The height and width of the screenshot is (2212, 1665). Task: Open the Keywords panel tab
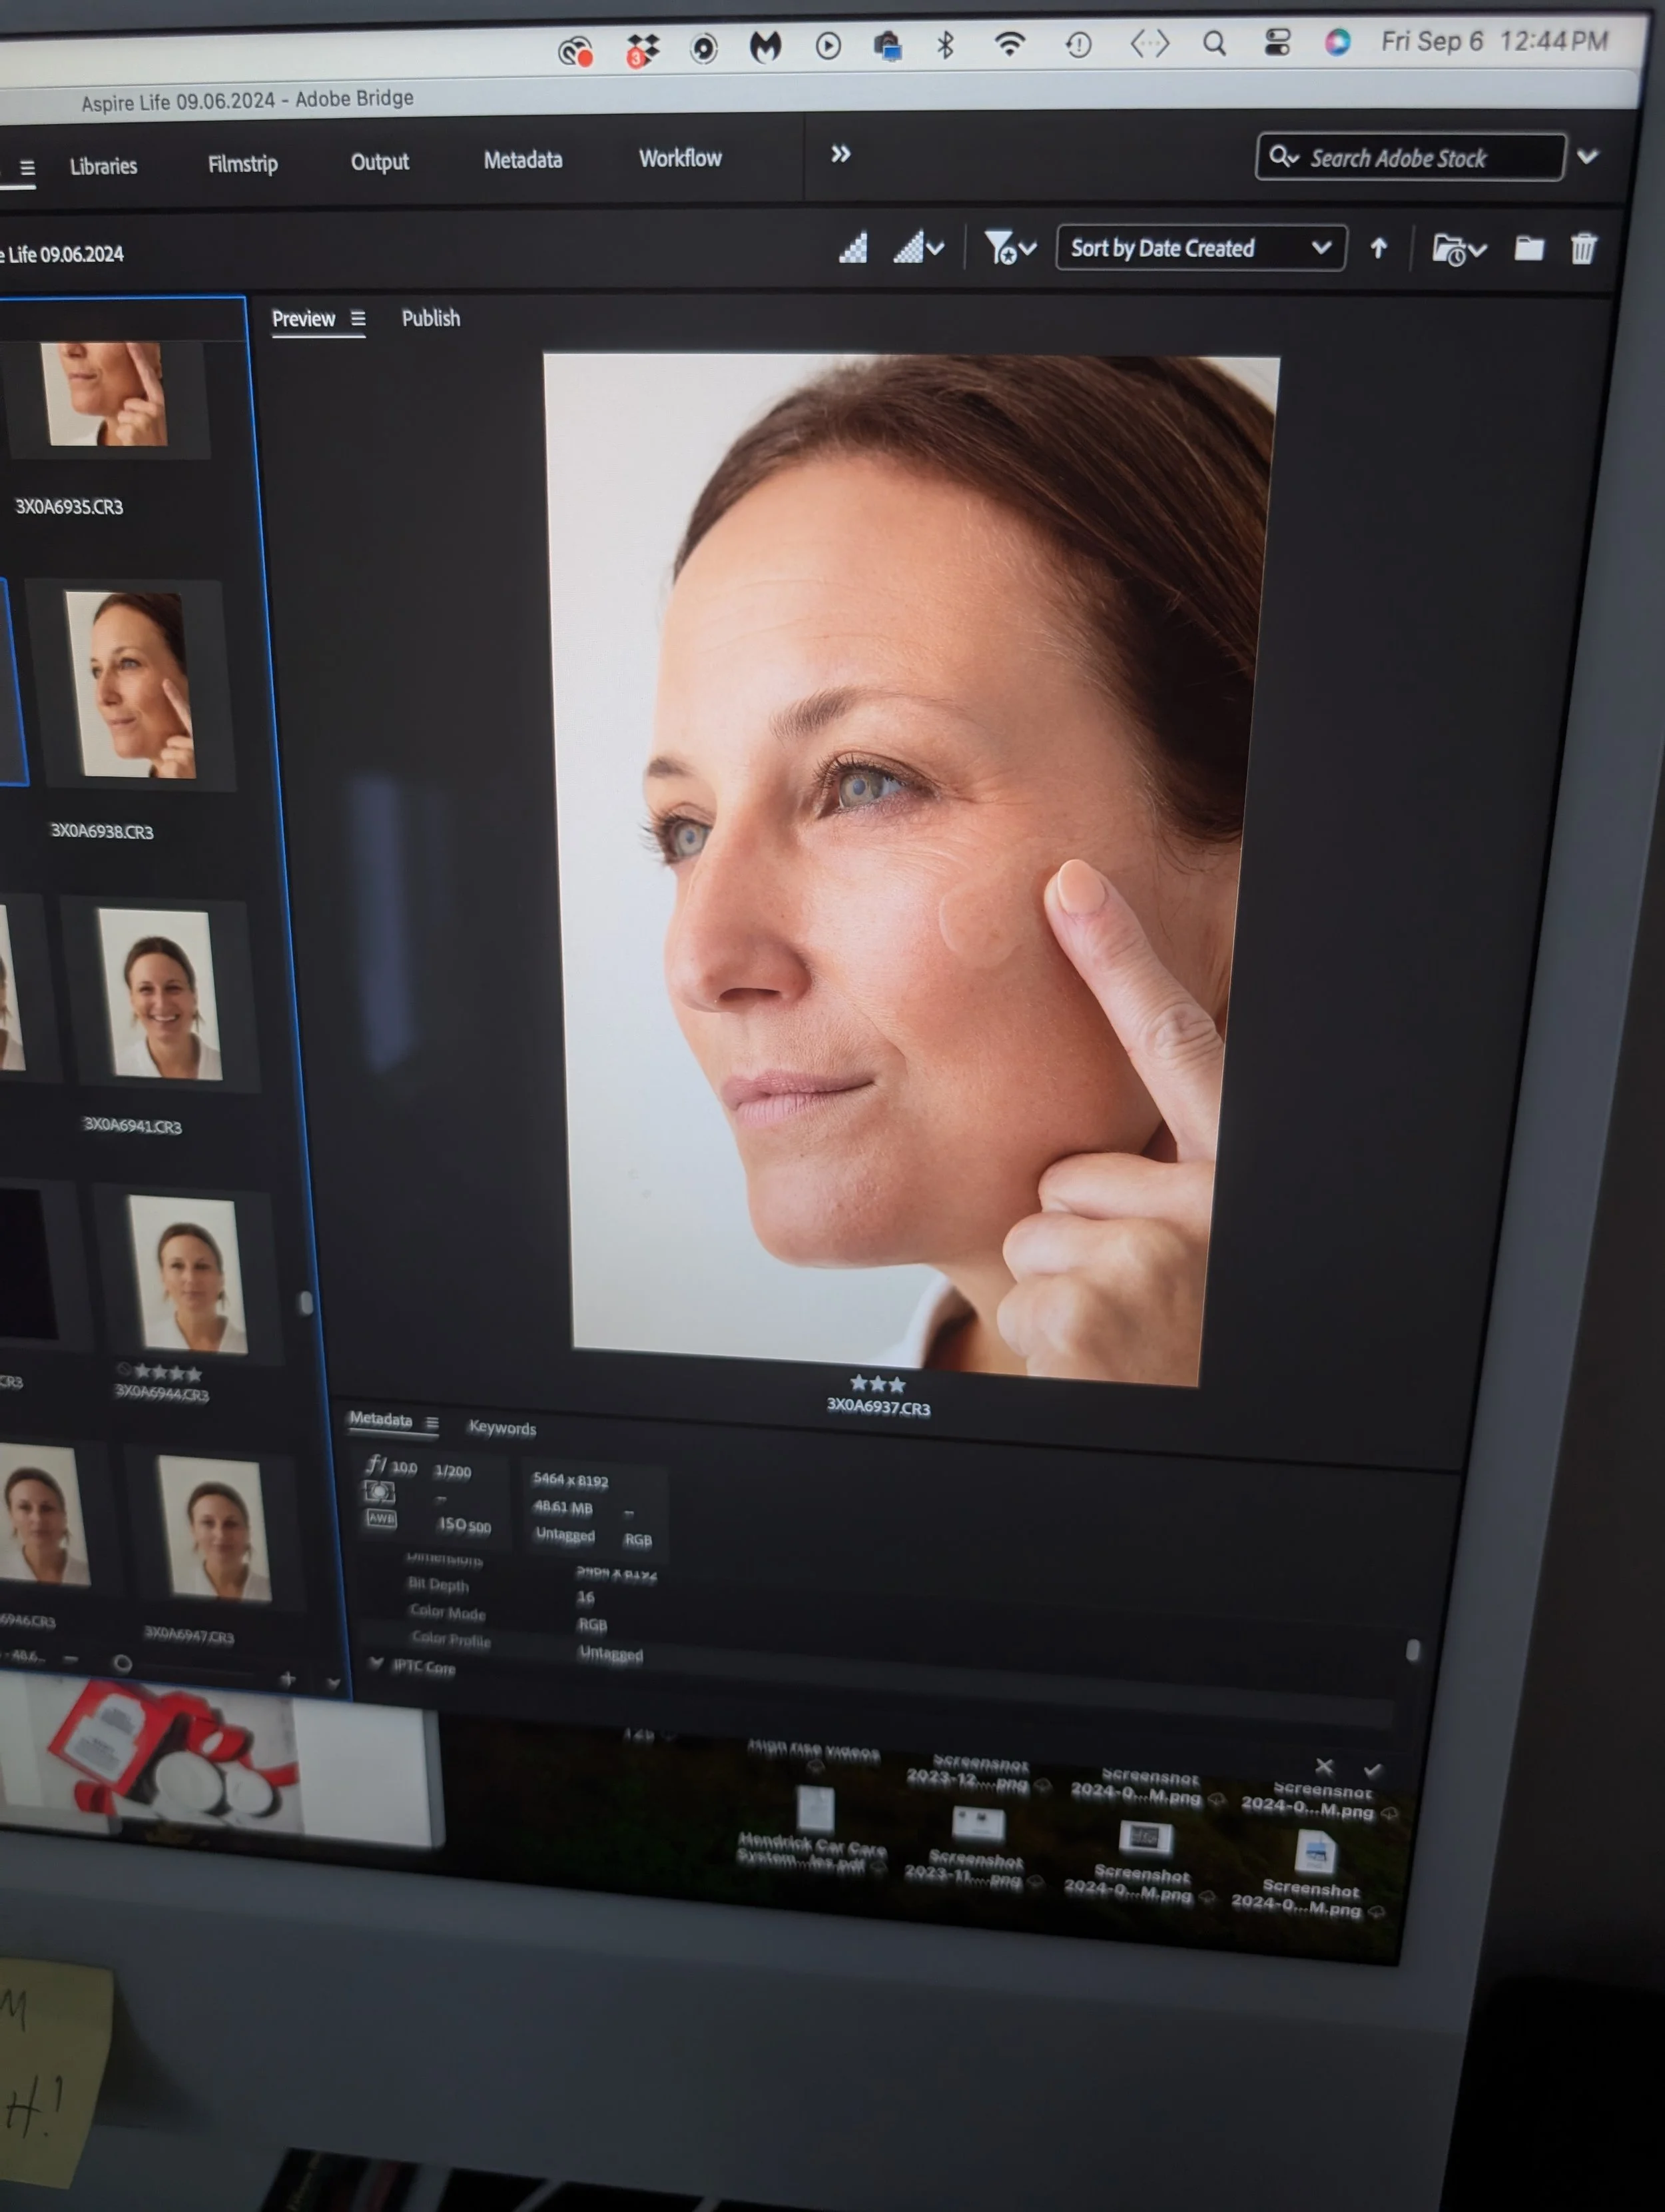[x=501, y=1428]
